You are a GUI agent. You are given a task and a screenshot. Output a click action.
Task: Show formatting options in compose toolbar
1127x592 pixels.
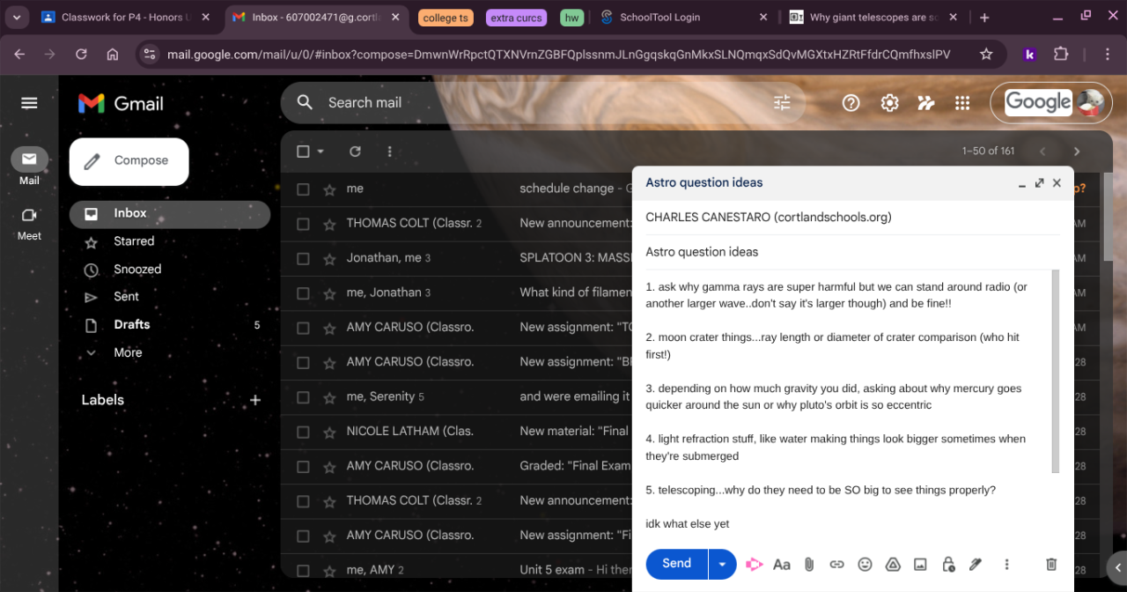781,565
